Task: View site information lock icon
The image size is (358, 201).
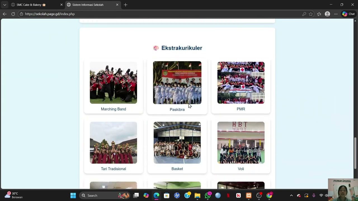Action: (21, 14)
